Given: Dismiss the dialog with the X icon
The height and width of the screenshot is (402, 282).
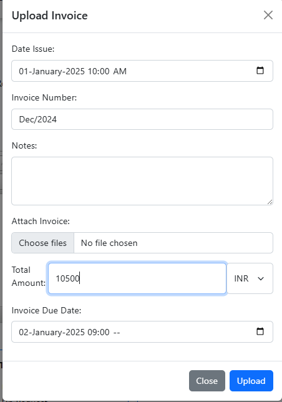Looking at the screenshot, I should point(268,15).
